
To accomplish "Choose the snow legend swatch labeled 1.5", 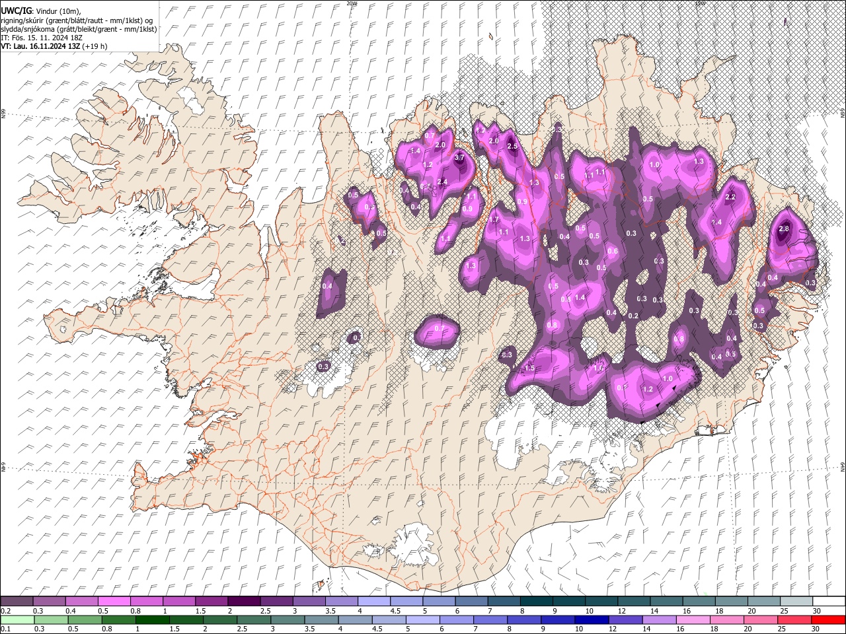I will pos(211,602).
